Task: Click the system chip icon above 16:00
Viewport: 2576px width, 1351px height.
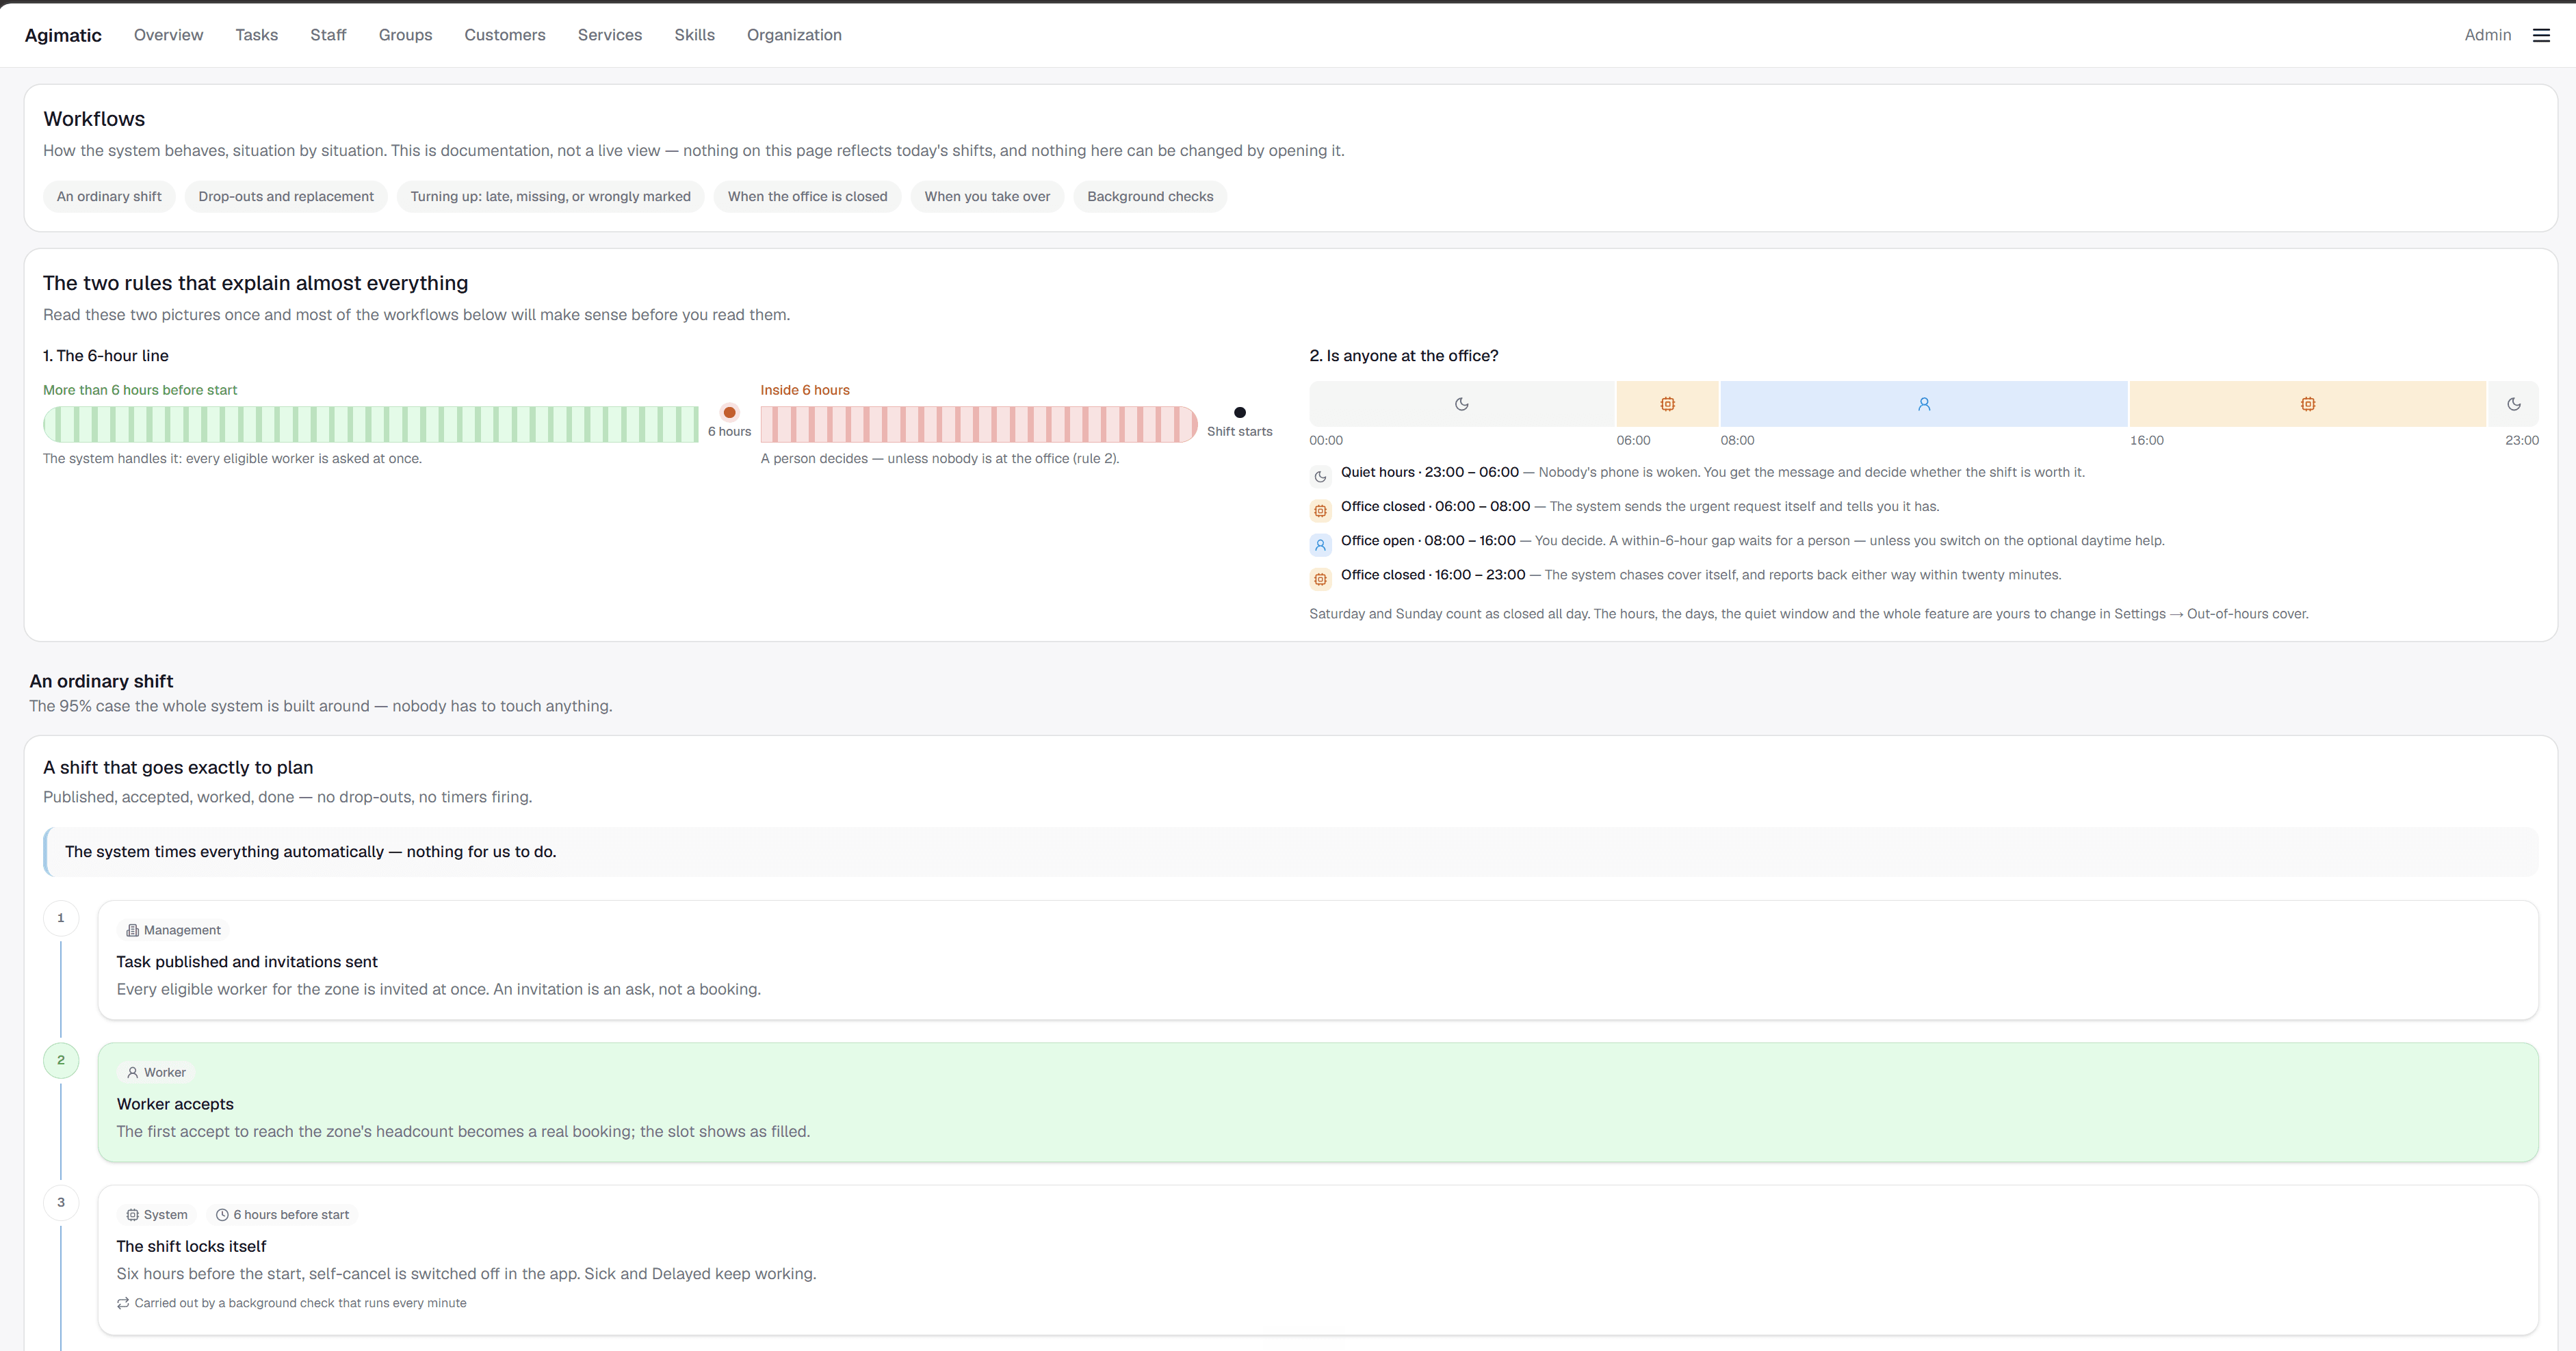Action: tap(2308, 404)
